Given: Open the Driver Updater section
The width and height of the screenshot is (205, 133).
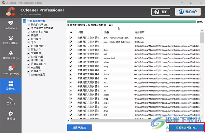Looking at the screenshot, I should point(11,70).
